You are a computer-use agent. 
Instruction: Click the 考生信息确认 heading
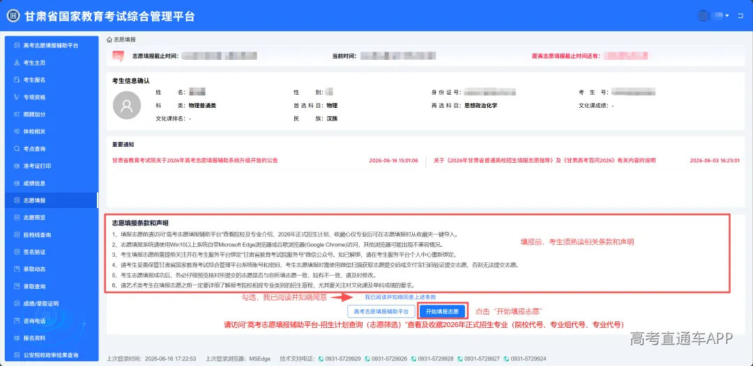point(130,81)
